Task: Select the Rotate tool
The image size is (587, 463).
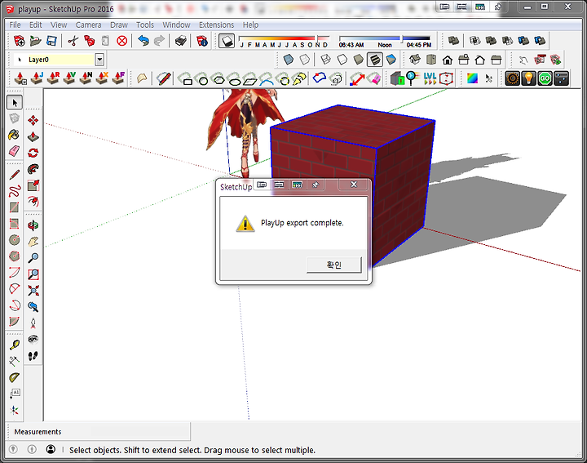Action: (x=33, y=153)
